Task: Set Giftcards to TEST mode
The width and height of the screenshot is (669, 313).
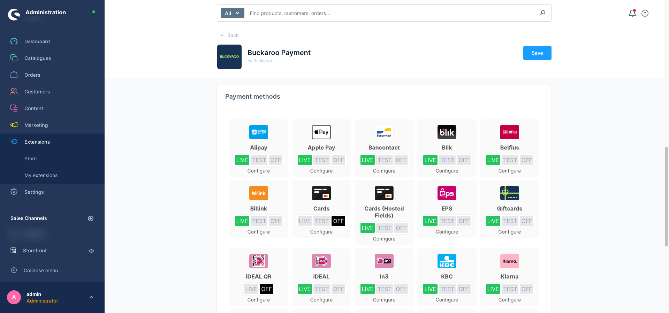Action: pyautogui.click(x=510, y=221)
